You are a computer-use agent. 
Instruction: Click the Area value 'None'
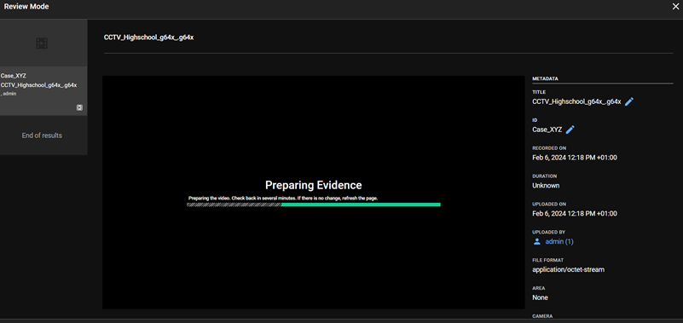540,297
